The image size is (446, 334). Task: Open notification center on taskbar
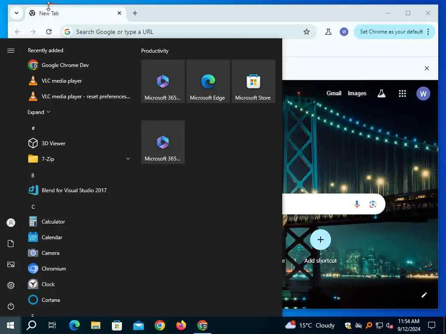[x=432, y=325]
